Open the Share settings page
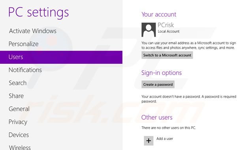The image size is (237, 150). point(16,96)
